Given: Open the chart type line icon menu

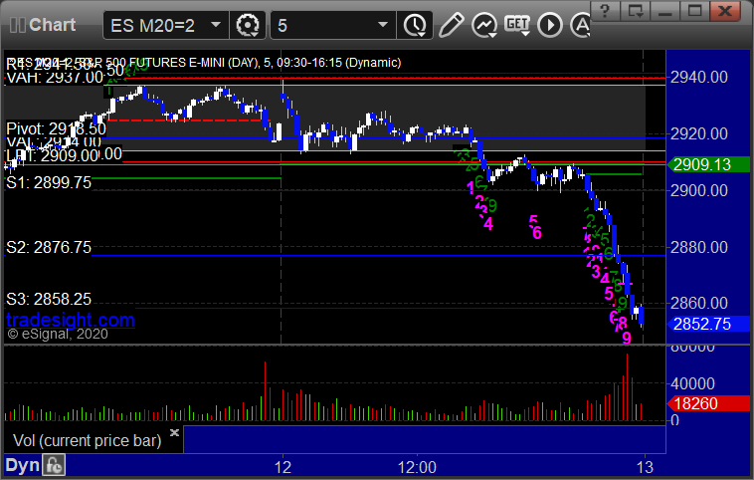Looking at the screenshot, I should coord(483,25).
